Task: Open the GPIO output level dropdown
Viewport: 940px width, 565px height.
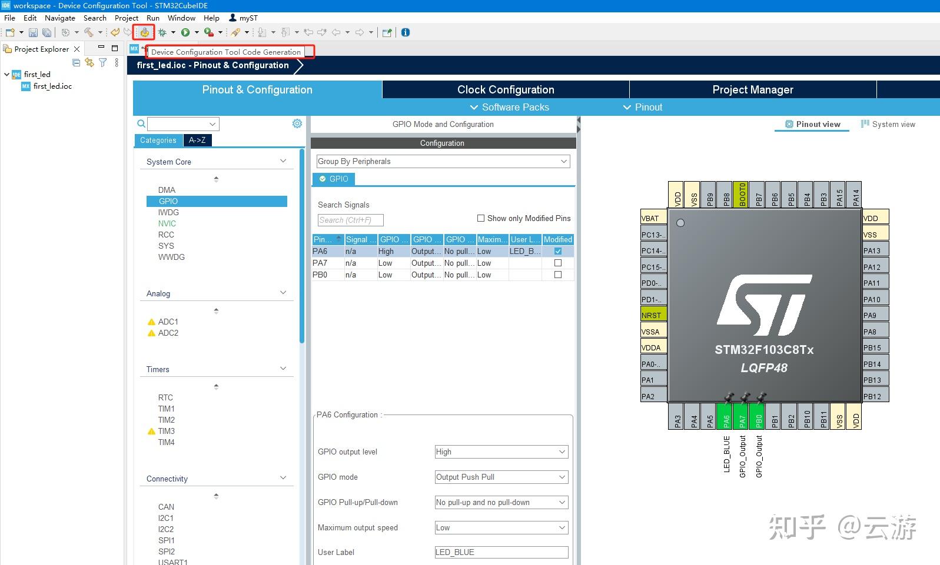Action: [501, 452]
